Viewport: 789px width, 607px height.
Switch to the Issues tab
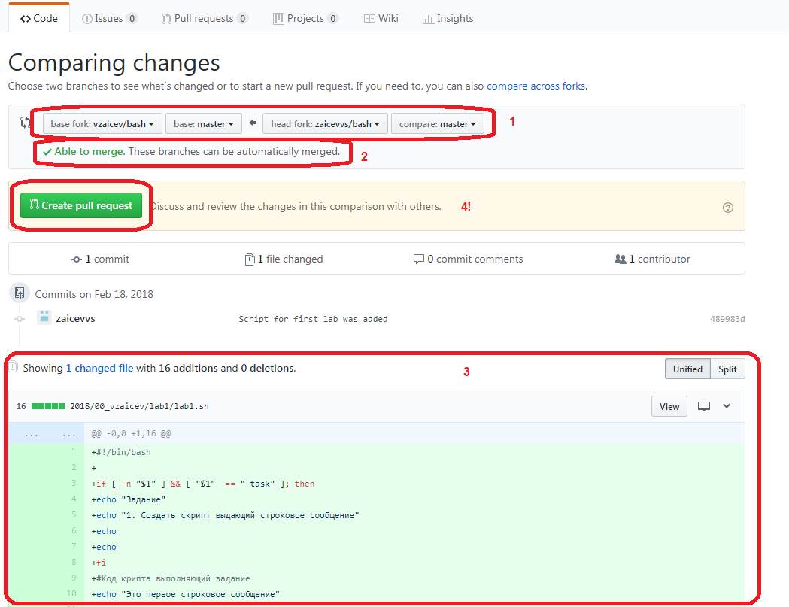109,18
